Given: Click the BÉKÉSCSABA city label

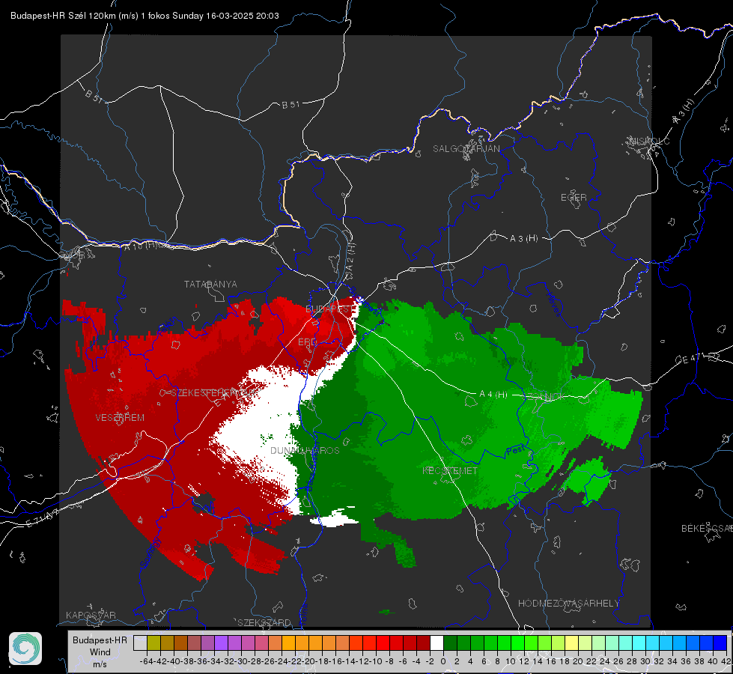Looking at the screenshot, I should (707, 529).
